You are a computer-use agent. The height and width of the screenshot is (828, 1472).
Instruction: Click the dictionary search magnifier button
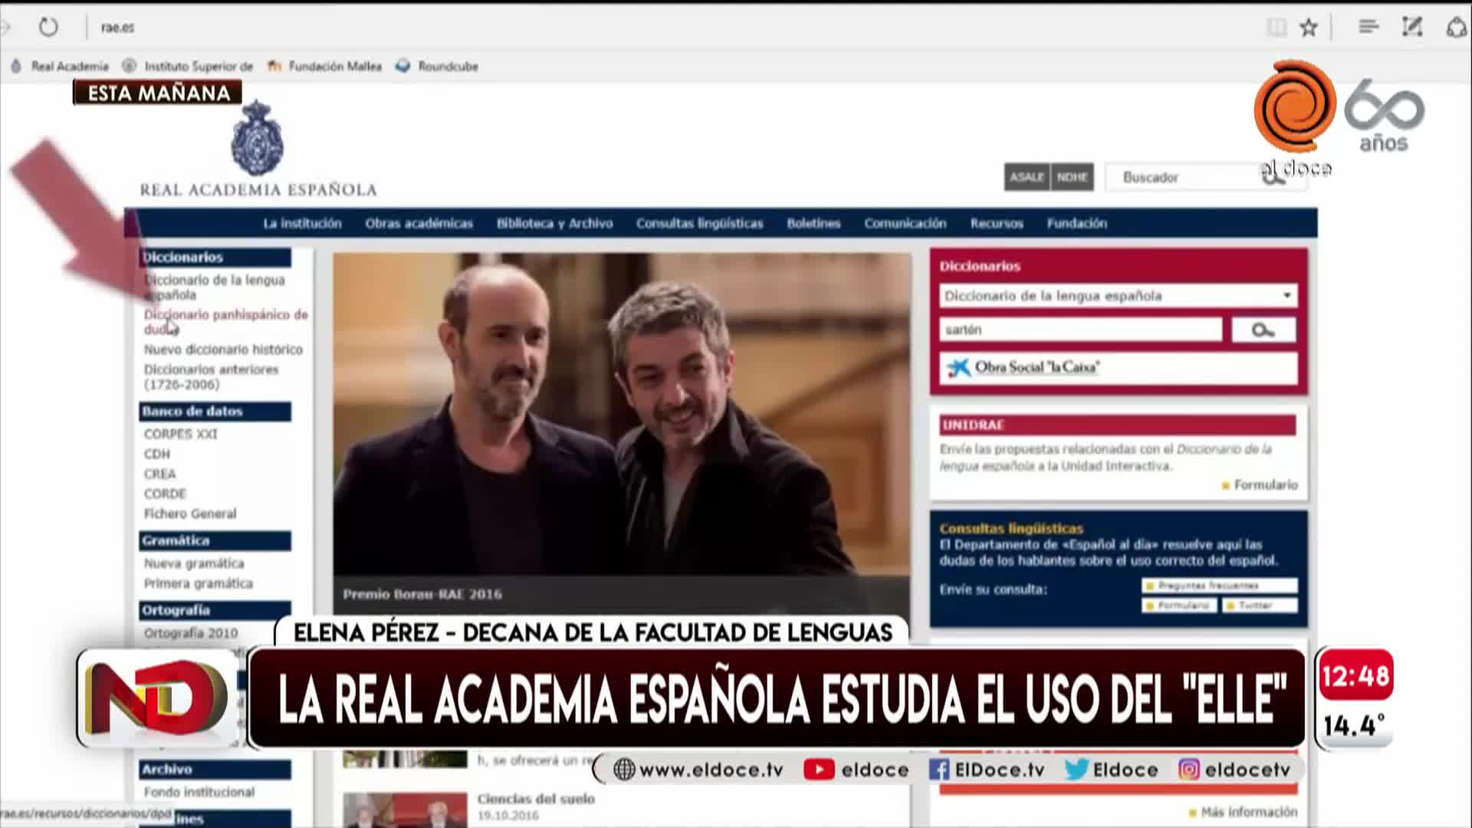pos(1263,330)
